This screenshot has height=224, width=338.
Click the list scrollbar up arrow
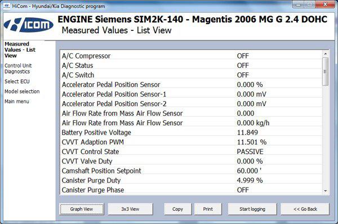click(325, 54)
